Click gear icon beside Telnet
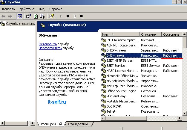Viewport: 187px width, 130px height. pos(104,111)
